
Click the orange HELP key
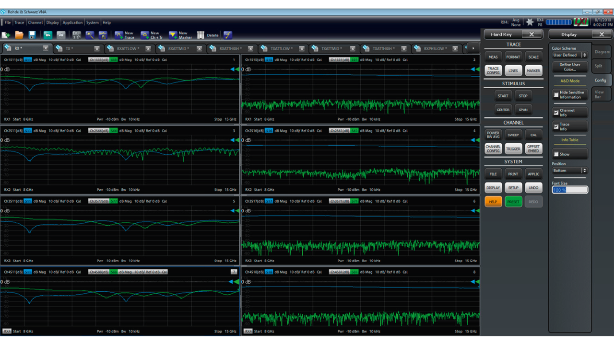coord(493,202)
